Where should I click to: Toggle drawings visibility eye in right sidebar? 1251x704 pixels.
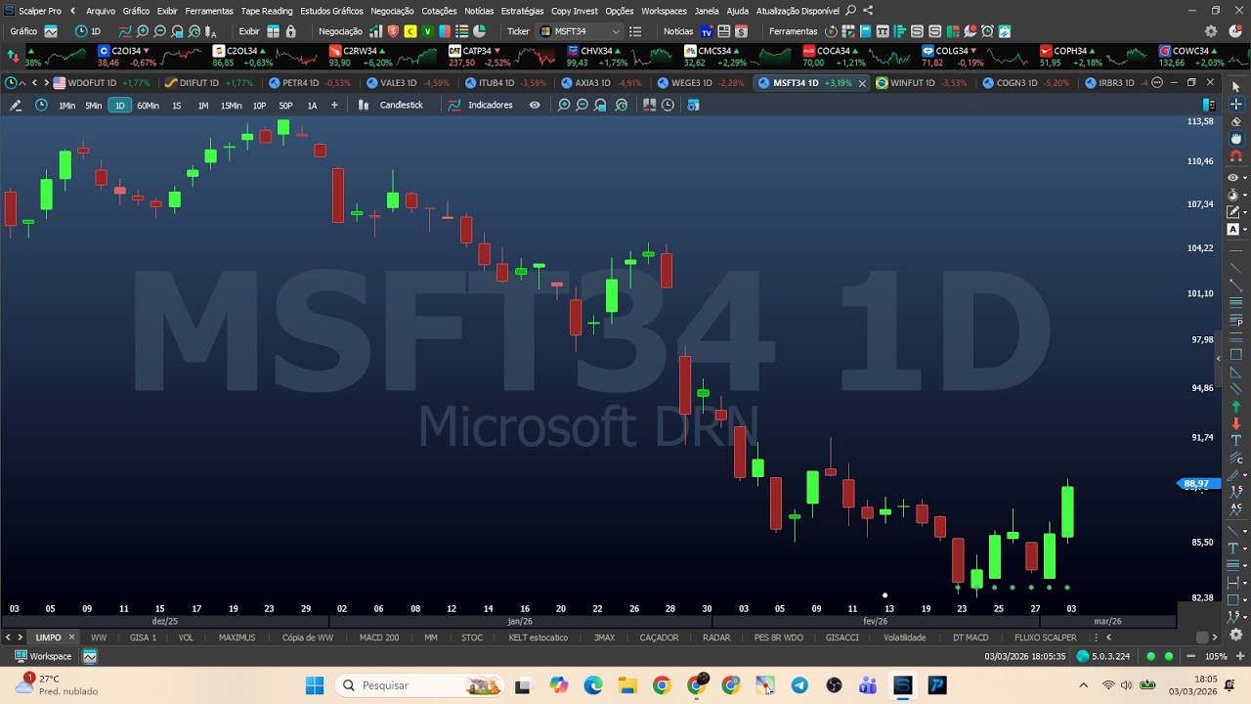click(1232, 177)
